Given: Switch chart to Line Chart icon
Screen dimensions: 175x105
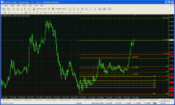Looking at the screenshot, I should [78, 9].
